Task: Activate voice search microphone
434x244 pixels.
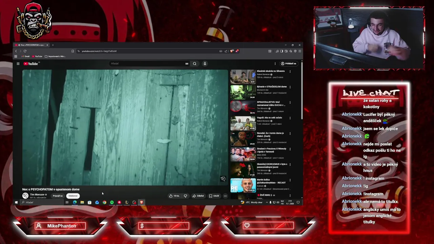Action: [205, 64]
